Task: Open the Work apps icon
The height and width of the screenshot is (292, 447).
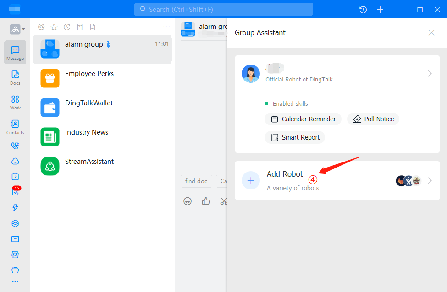Action: (15, 102)
